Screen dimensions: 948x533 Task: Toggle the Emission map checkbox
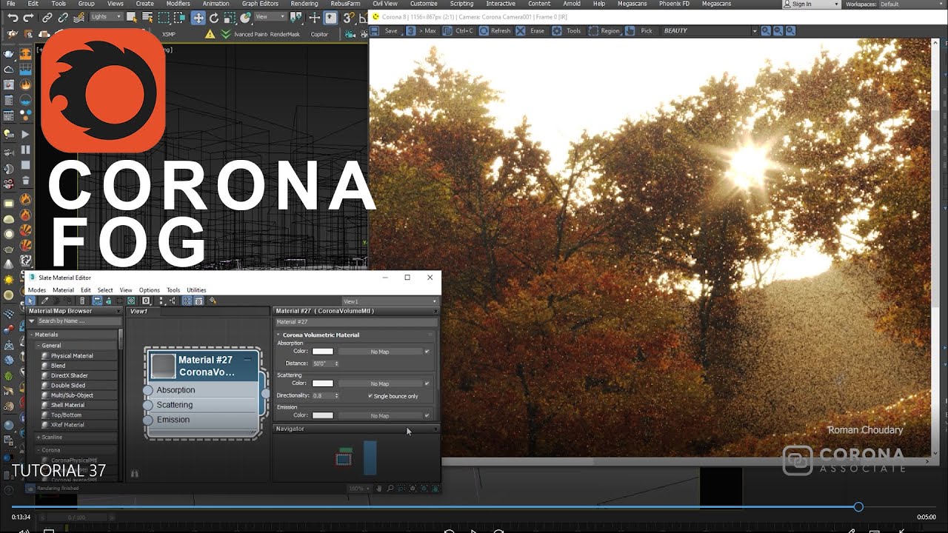pyautogui.click(x=427, y=415)
